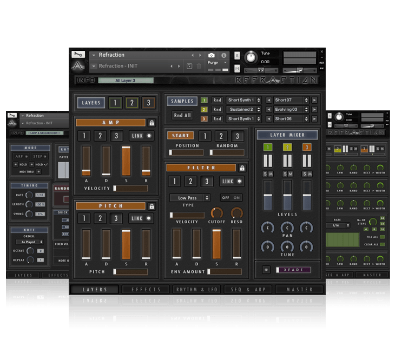Select layer 1 in FILTER section
Viewport: 395px width, 354px height.
(x=174, y=181)
